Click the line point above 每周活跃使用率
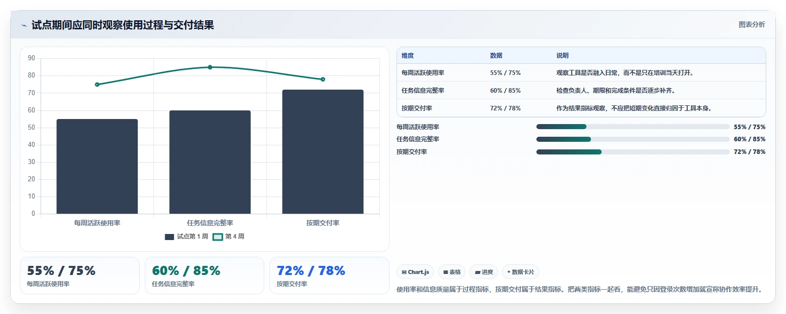786x314 pixels. point(97,85)
